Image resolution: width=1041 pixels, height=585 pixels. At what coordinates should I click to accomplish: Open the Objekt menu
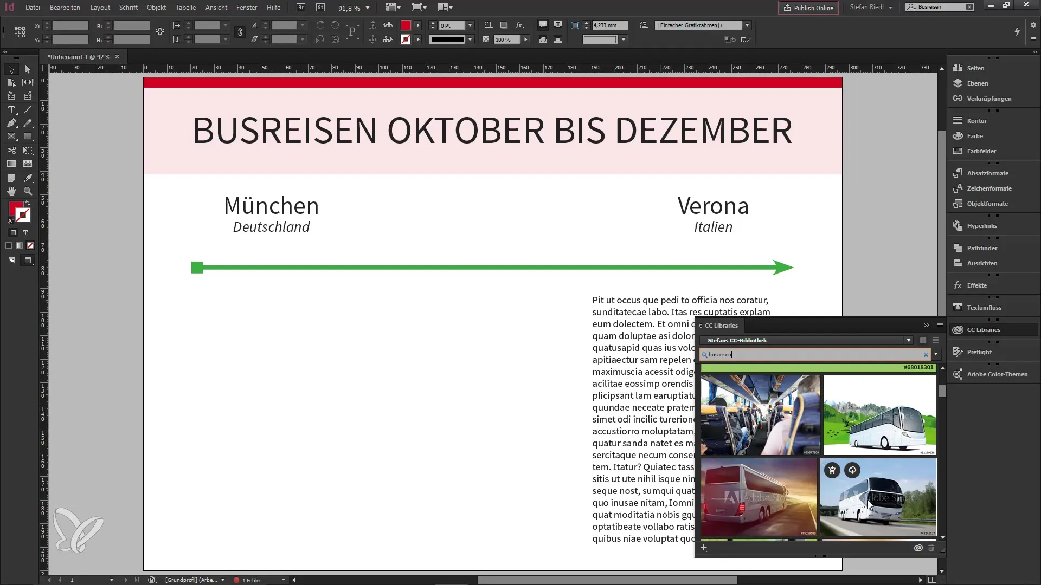click(156, 8)
